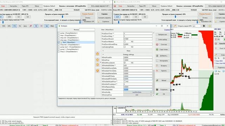The image size is (225, 126).
Task: Click Режим Ручной in right window
Action: (205, 14)
